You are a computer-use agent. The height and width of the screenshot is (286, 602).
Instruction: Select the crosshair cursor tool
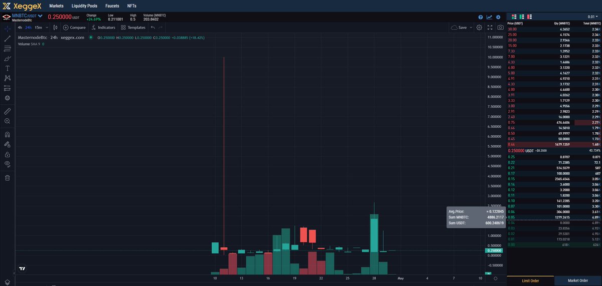[x=7, y=28]
